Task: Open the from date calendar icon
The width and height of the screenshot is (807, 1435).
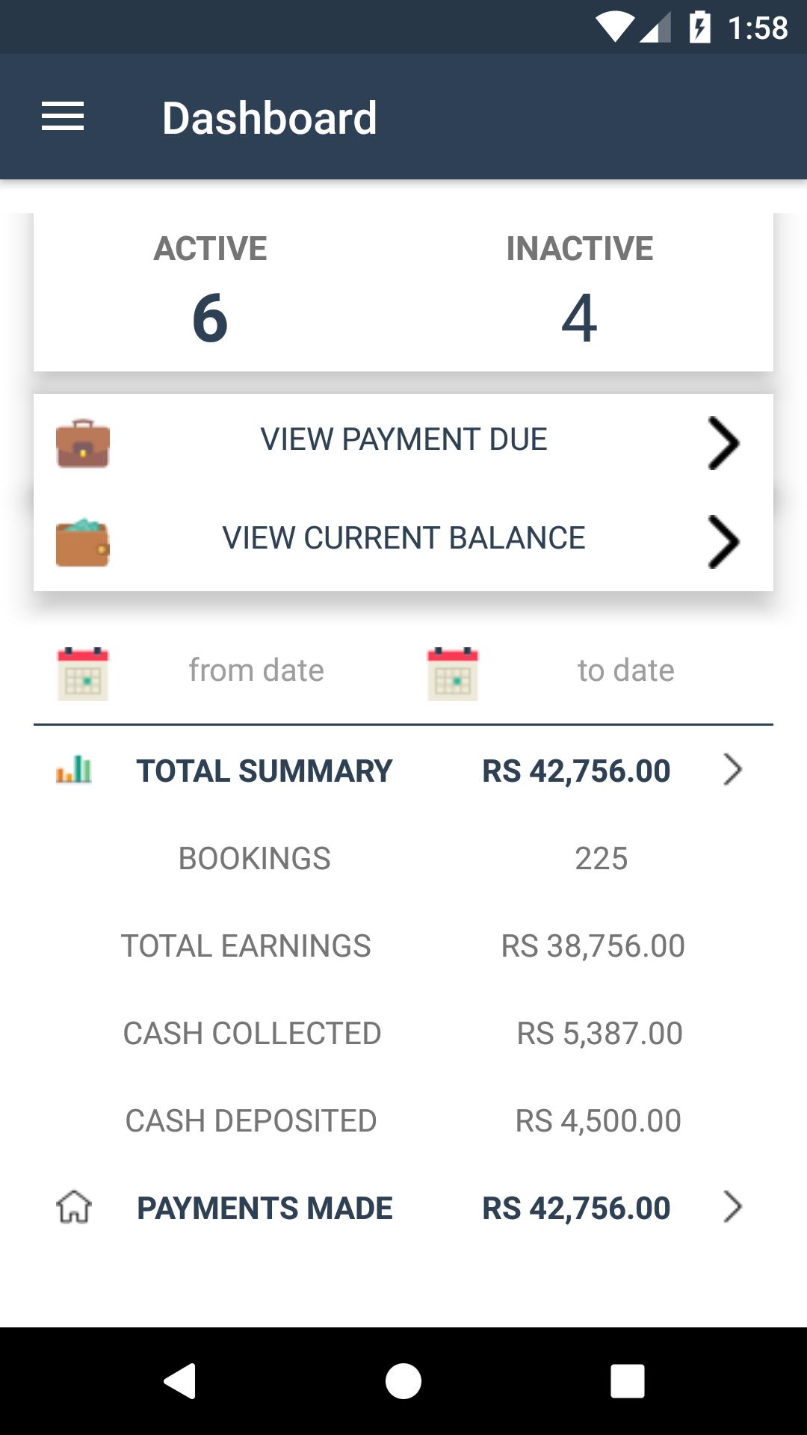Action: click(83, 673)
